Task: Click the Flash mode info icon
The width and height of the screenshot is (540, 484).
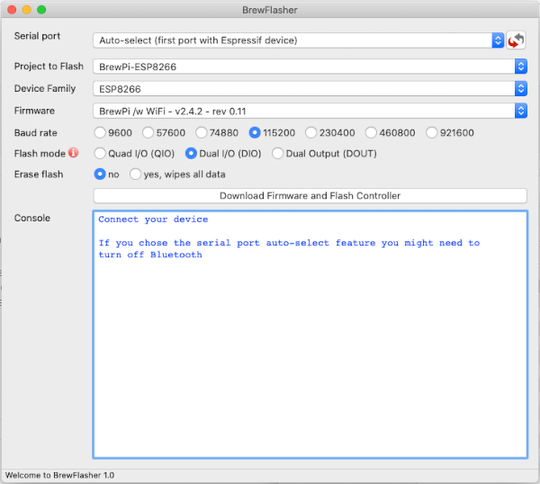Action: 74,153
